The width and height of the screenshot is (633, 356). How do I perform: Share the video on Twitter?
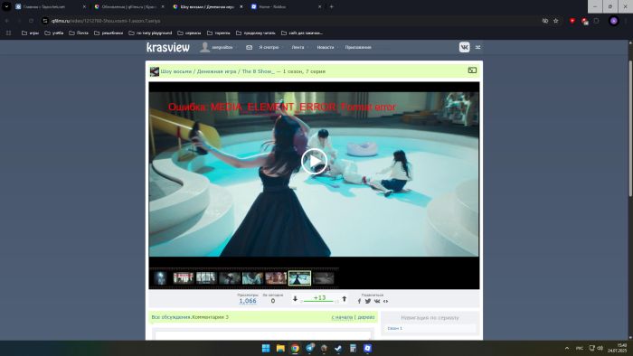tap(368, 301)
